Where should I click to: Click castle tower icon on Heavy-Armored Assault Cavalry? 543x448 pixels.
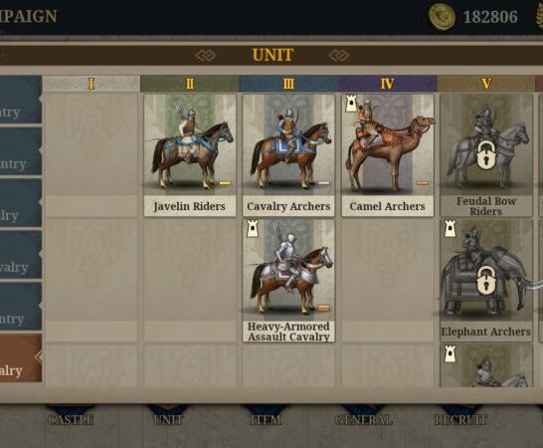tap(253, 229)
